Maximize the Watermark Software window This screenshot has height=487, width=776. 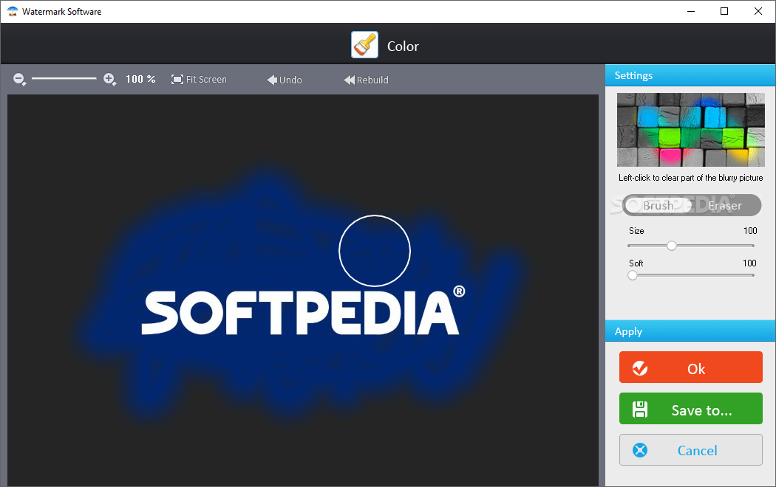click(x=724, y=11)
